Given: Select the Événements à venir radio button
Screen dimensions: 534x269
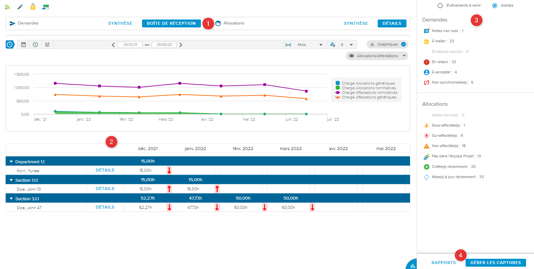Looking at the screenshot, I should [x=440, y=6].
